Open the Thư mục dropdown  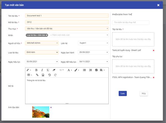point(67,29)
